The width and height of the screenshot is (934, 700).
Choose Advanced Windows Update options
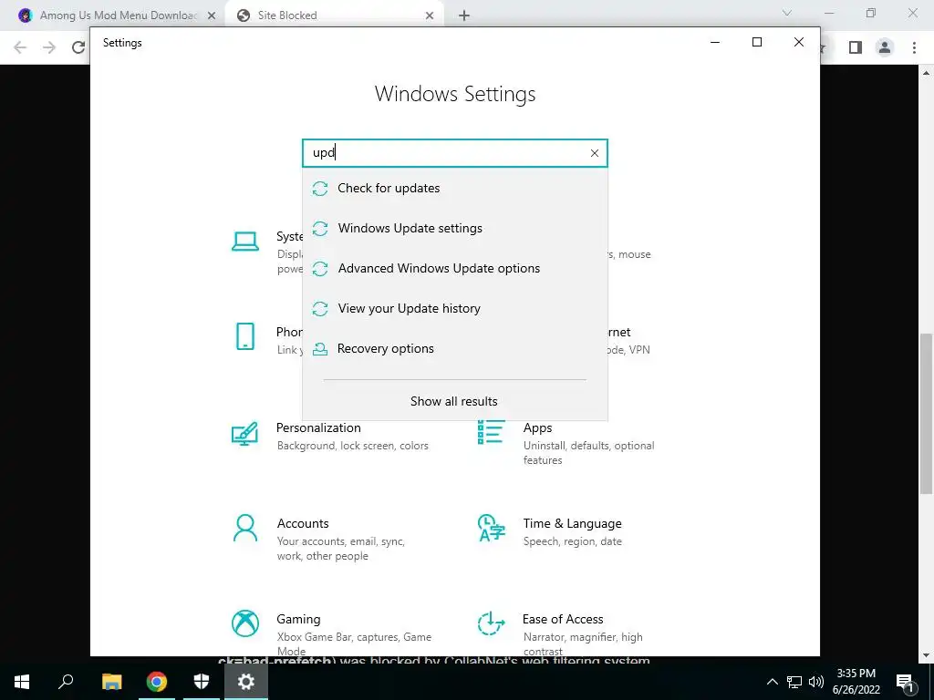tap(454, 268)
